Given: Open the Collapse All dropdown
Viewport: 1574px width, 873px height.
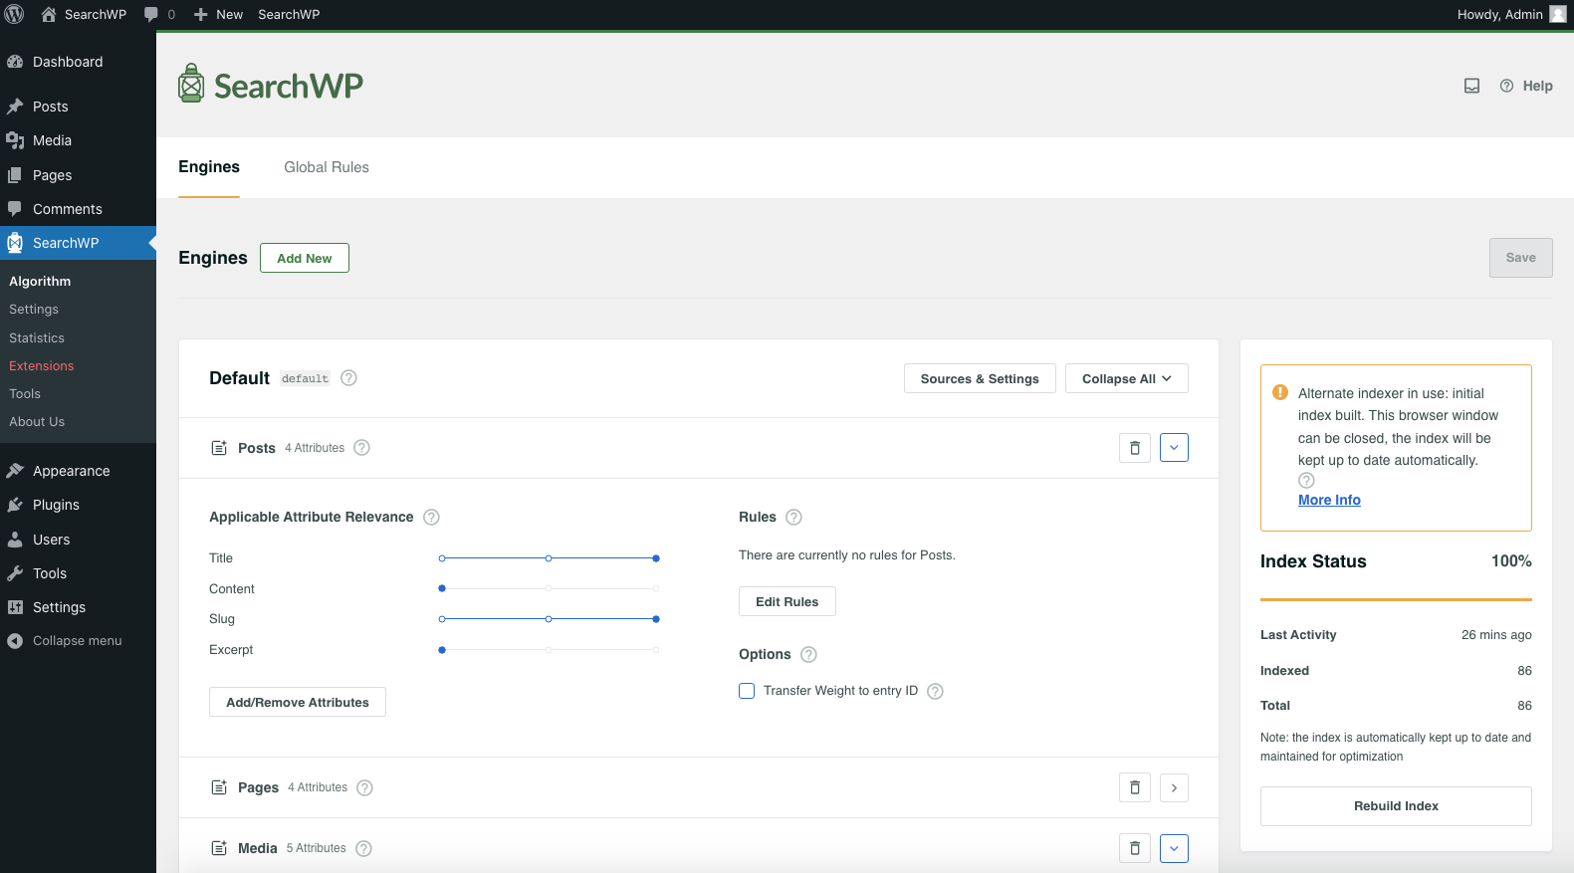Looking at the screenshot, I should coord(1126,378).
